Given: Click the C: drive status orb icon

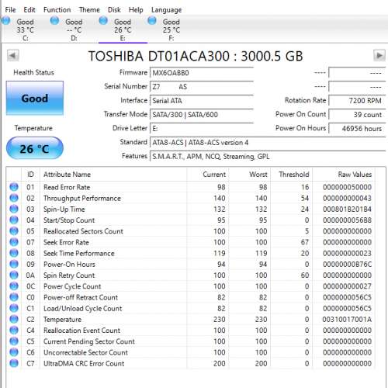Looking at the screenshot, I should pyautogui.click(x=5, y=20).
